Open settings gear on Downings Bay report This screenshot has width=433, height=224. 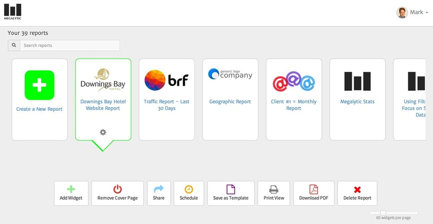103,132
